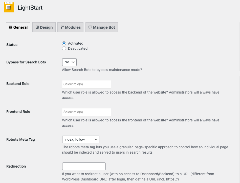240x183 pixels.
Task: Click the Deactivated option label
Action: pyautogui.click(x=78, y=48)
